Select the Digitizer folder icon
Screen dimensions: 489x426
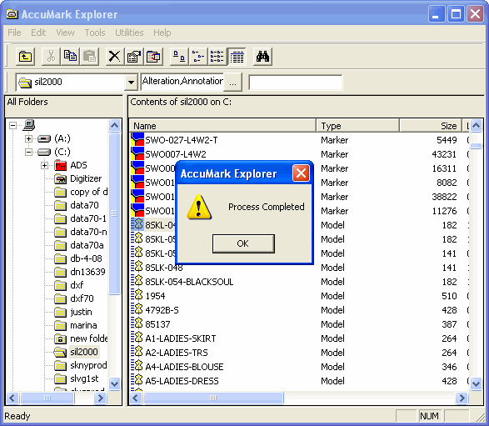point(61,179)
